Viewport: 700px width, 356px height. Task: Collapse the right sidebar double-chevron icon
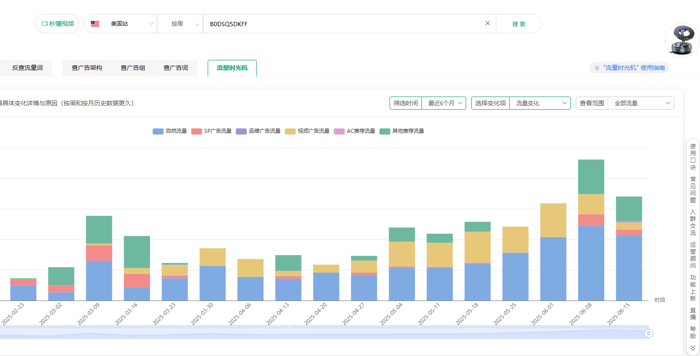tap(693, 348)
